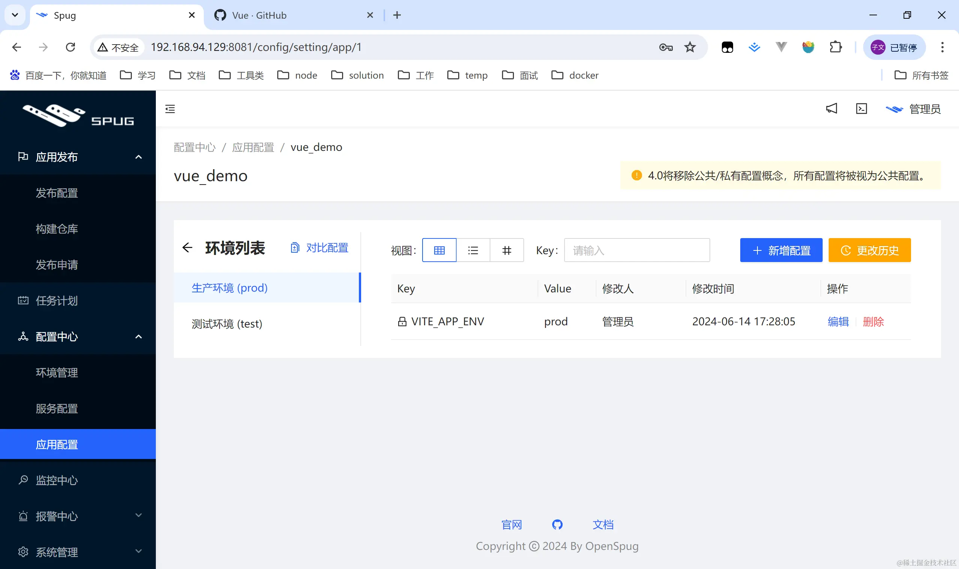Screen dimensions: 959x569
Task: Click the 新增配置 button
Action: (781, 250)
